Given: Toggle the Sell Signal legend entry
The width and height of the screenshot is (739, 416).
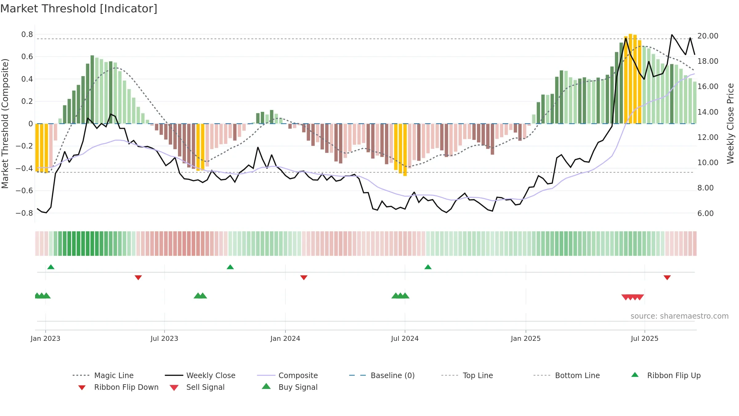Looking at the screenshot, I should pyautogui.click(x=197, y=387).
